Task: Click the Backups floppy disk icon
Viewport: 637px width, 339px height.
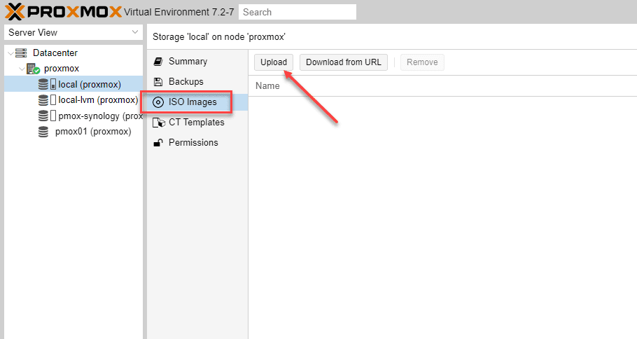Action: [x=158, y=82]
